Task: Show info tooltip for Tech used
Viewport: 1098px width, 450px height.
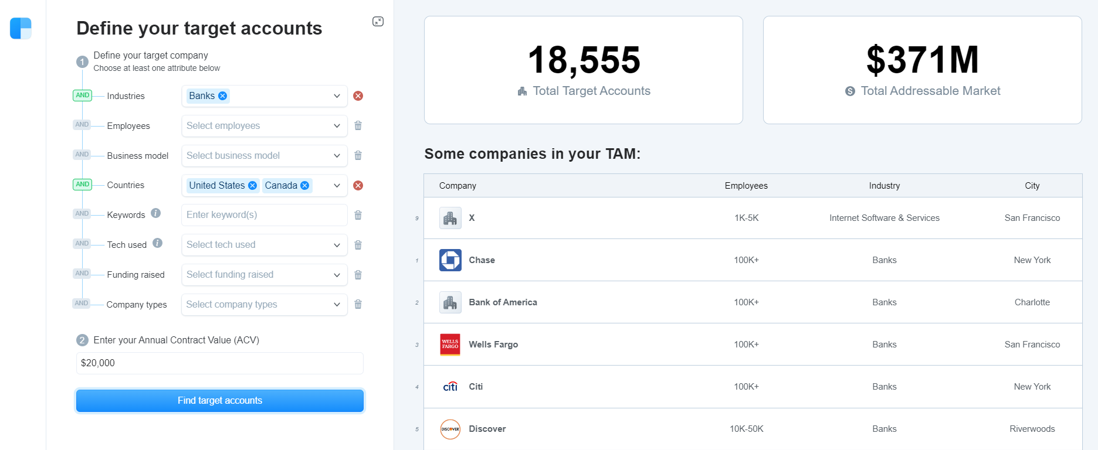Action: pos(157,243)
